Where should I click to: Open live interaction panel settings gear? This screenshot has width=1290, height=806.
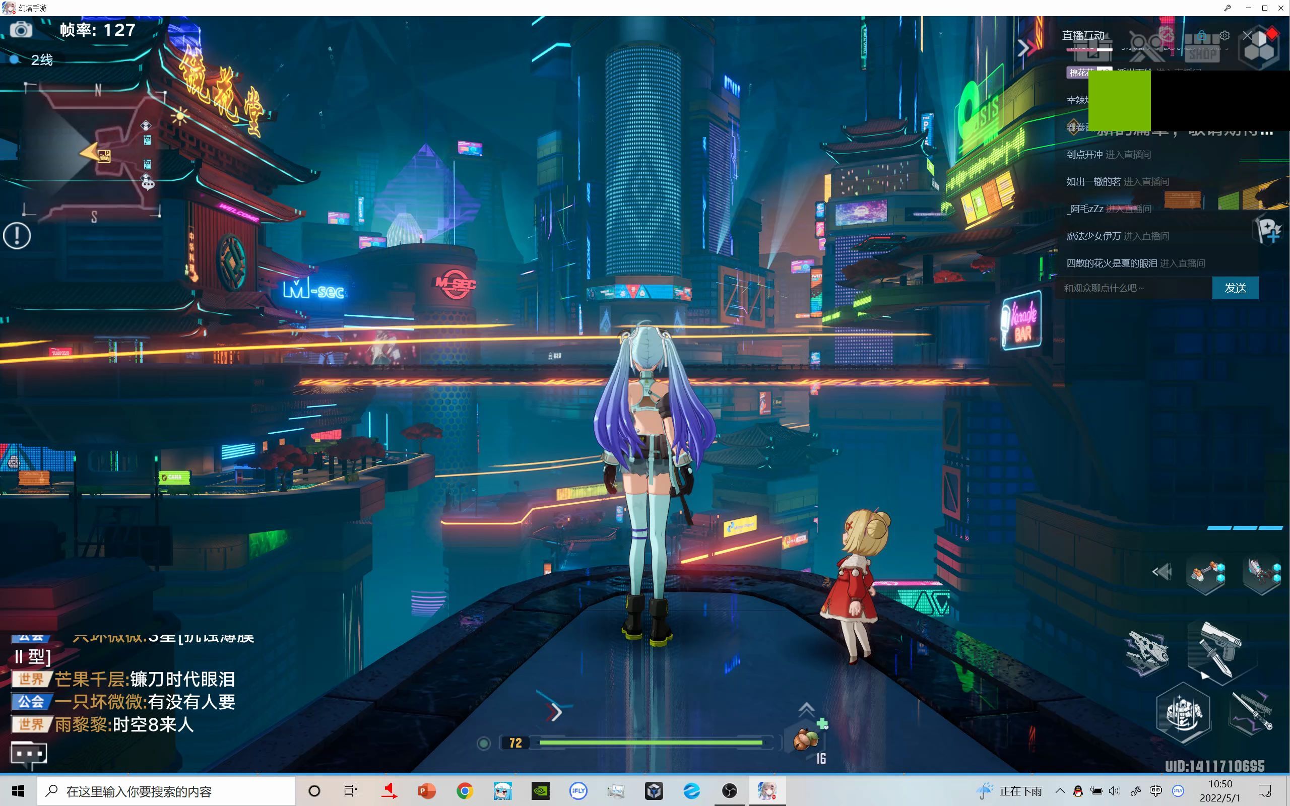1225,35
